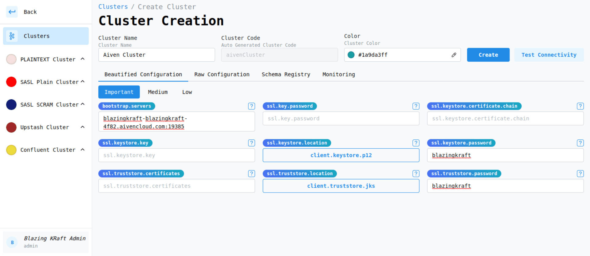Collapse the Confluent Cluster entry
Image resolution: width=590 pixels, height=256 pixels.
[x=83, y=150]
